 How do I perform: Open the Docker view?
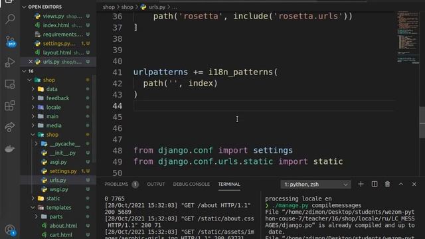click(x=10, y=149)
